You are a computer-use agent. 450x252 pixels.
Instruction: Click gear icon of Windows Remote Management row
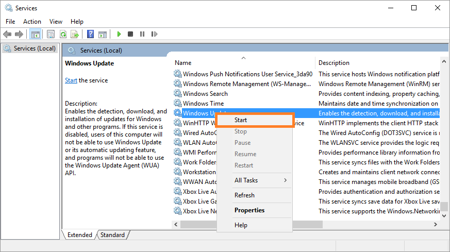point(178,83)
